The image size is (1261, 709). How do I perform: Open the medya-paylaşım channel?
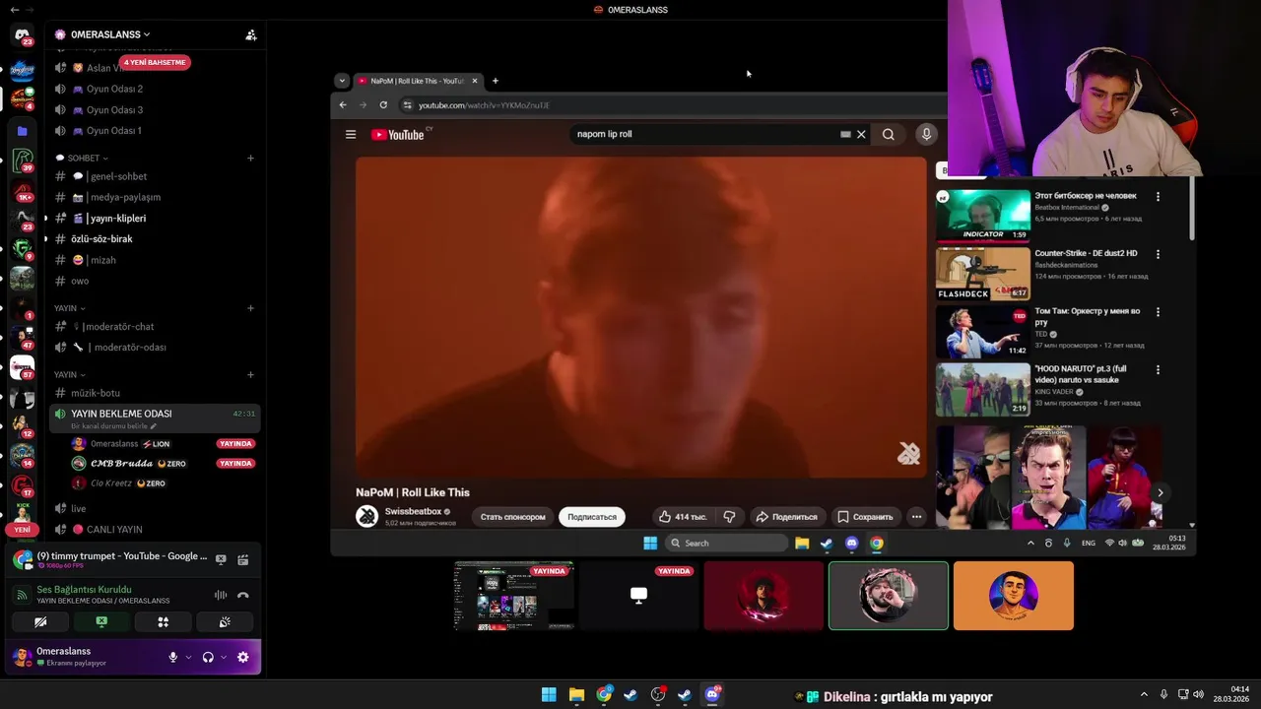click(x=155, y=197)
